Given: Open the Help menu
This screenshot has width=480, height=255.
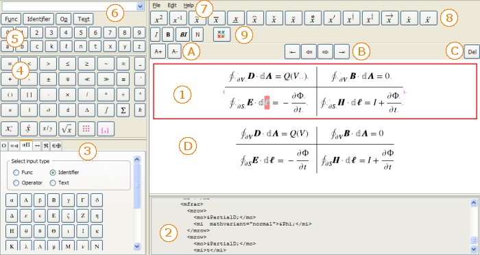Looking at the screenshot, I should pyautogui.click(x=189, y=5).
